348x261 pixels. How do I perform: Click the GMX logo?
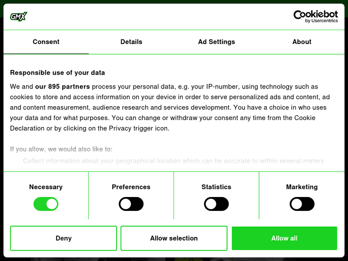(x=19, y=17)
